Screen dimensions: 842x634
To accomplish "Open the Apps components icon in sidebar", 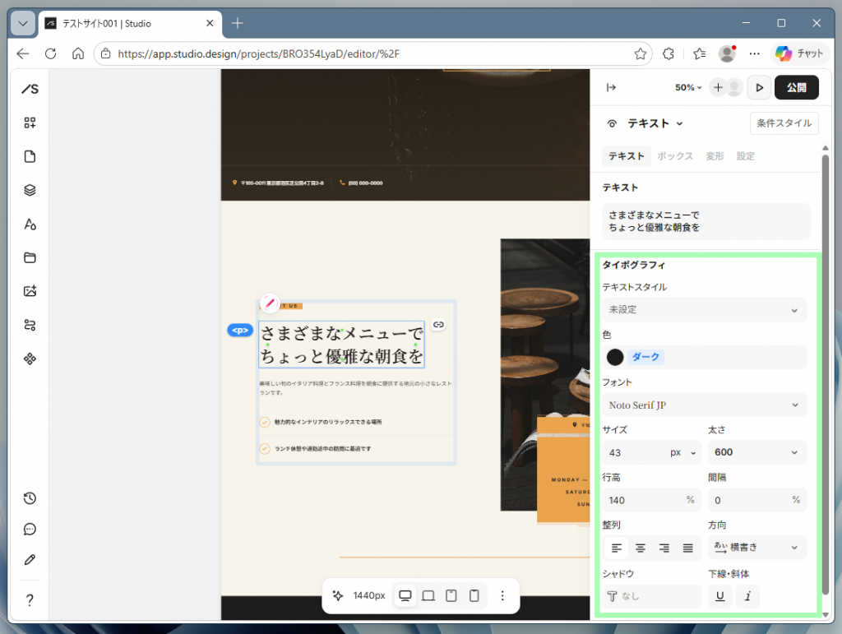I will click(30, 359).
